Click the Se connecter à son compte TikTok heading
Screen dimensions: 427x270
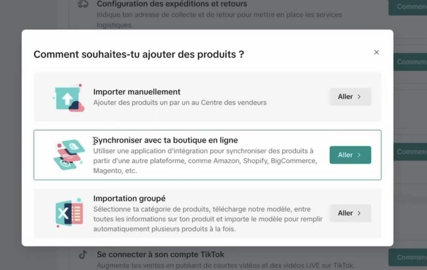point(160,254)
